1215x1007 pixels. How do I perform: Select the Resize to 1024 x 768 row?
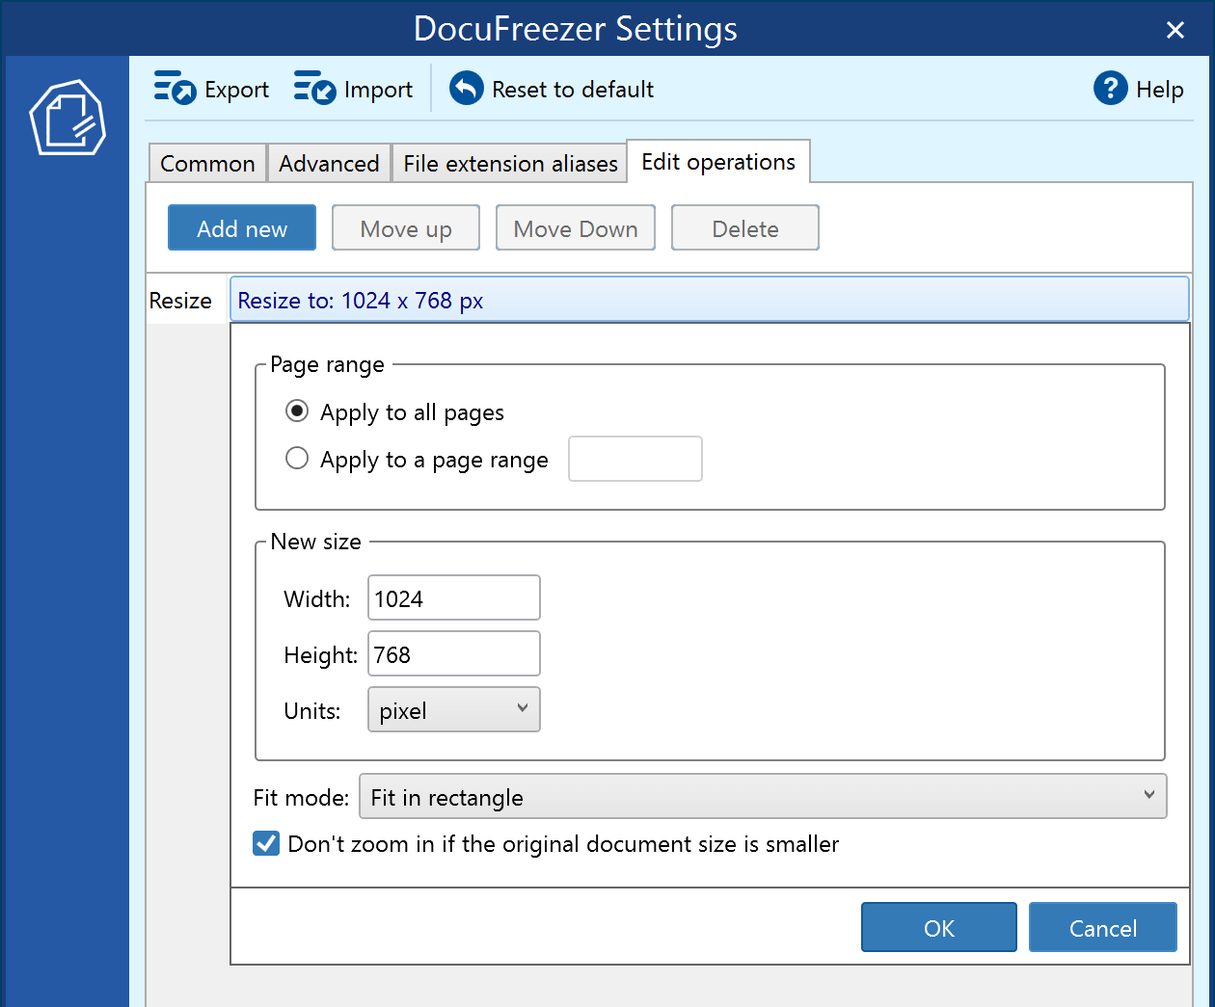(x=709, y=301)
